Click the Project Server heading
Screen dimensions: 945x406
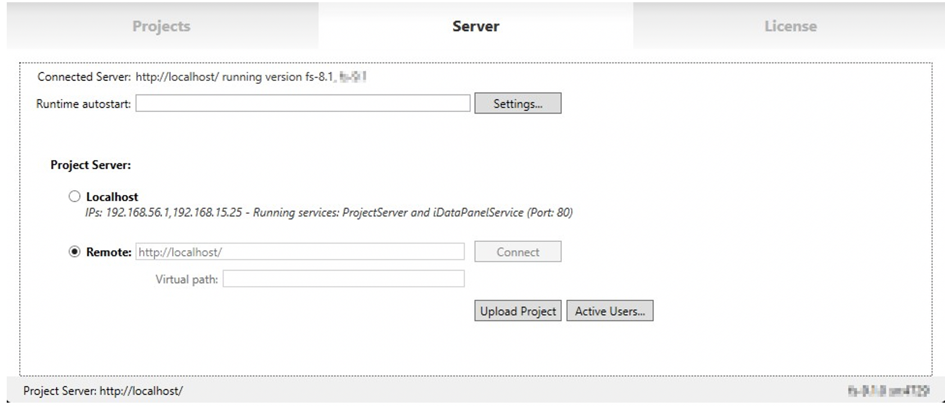[x=90, y=165]
